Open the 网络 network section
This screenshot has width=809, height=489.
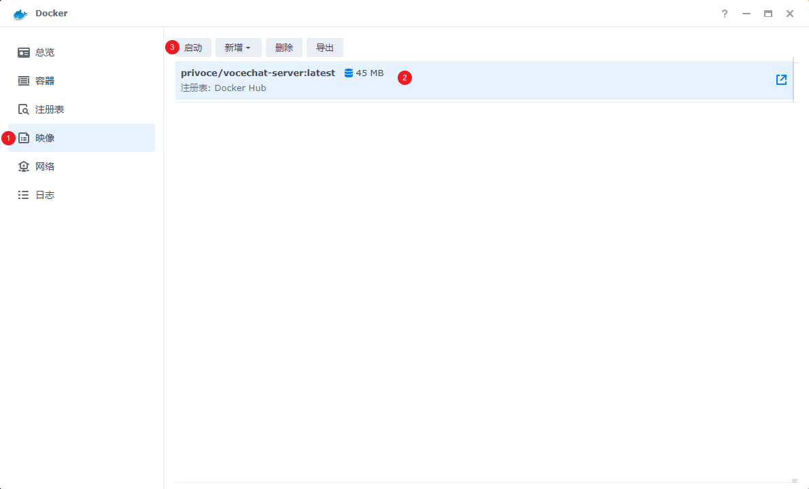pos(82,166)
